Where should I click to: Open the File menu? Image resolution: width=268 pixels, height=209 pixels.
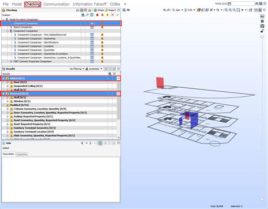[x=6, y=4]
